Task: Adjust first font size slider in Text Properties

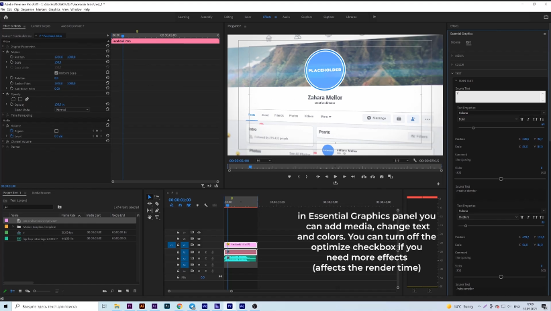Action: click(473, 128)
